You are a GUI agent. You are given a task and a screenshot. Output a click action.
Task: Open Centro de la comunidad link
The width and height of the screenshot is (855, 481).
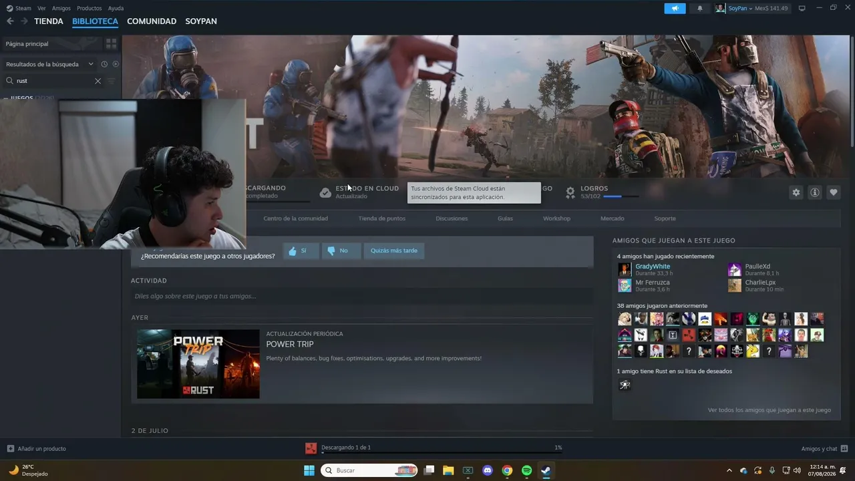coord(295,218)
